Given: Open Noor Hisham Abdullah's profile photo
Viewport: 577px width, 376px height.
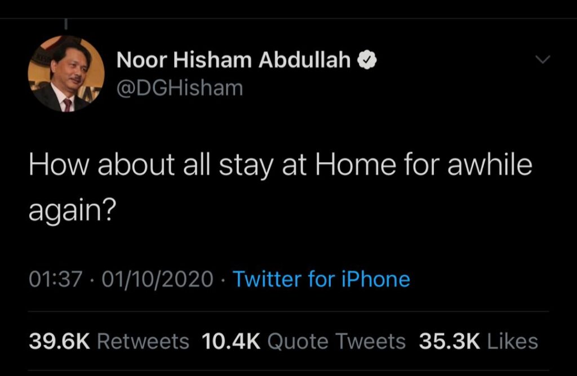Looking at the screenshot, I should [x=66, y=73].
